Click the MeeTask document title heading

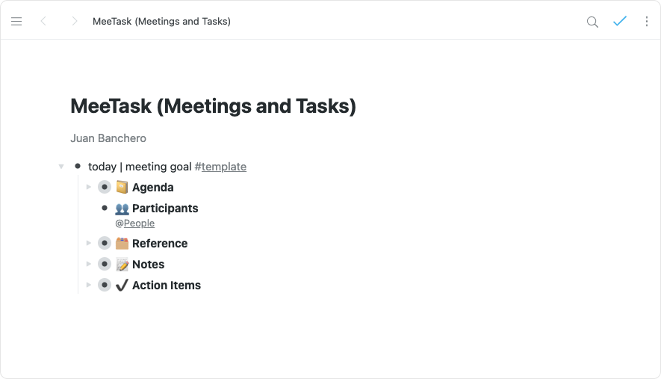(213, 106)
